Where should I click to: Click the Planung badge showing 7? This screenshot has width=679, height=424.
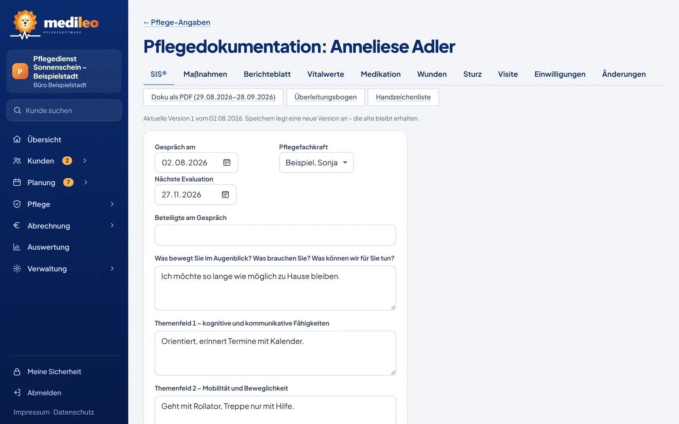point(68,182)
